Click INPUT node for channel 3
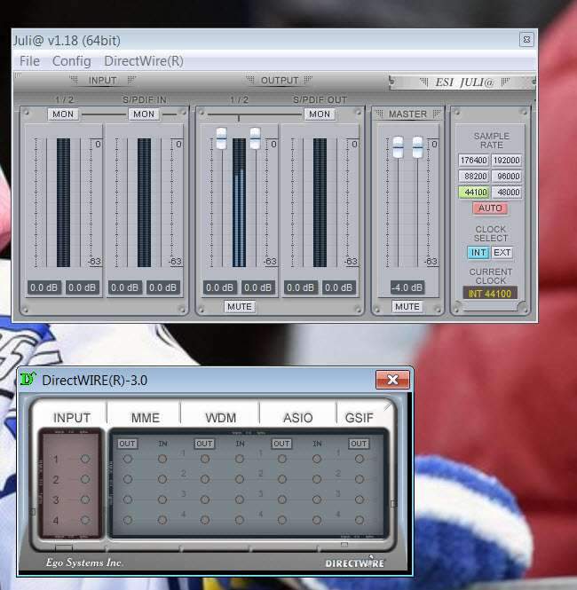 (85, 500)
